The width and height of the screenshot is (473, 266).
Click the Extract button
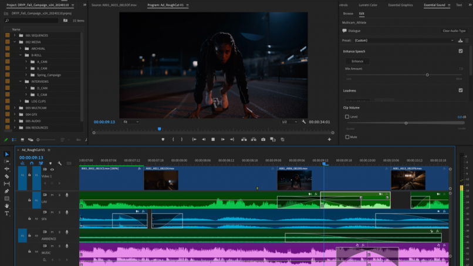(254, 140)
